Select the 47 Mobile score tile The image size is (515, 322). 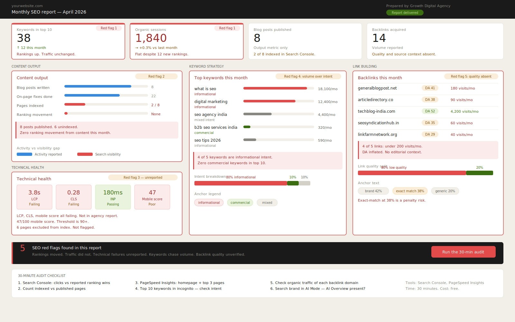tap(152, 197)
